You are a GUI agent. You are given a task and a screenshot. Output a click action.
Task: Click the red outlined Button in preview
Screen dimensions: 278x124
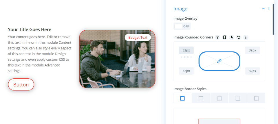[x=21, y=85]
